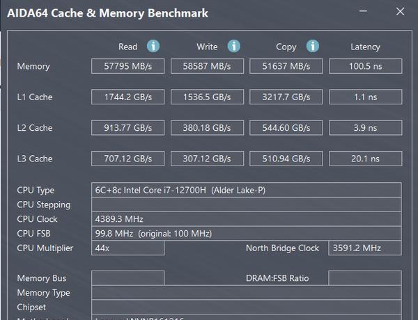Select the Memory Read 57795 MB/s field

(x=127, y=66)
